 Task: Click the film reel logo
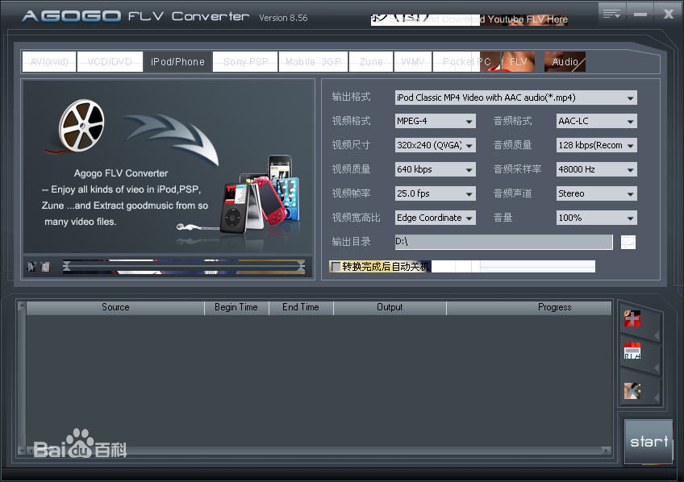tap(81, 125)
